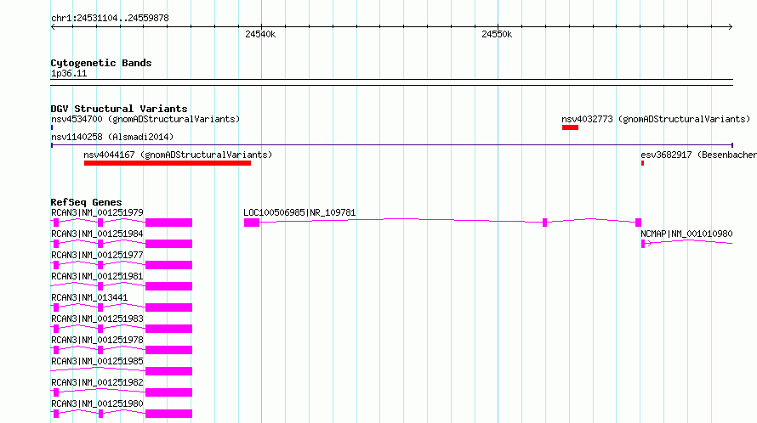Click the RCAN3|NM_001251984 transcript label

97,234
